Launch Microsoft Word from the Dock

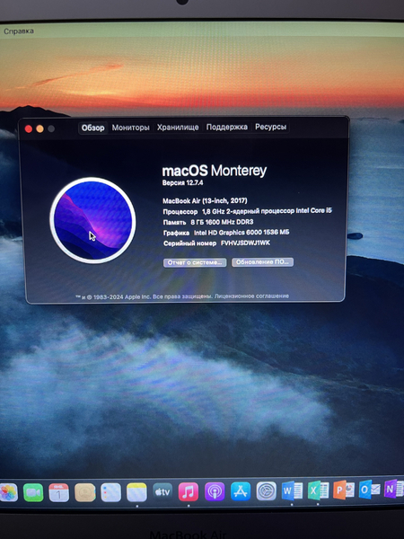tap(292, 490)
